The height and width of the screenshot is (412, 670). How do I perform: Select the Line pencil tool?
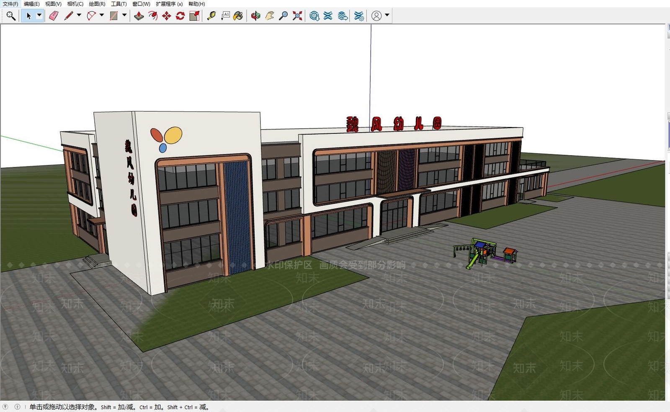click(x=69, y=16)
